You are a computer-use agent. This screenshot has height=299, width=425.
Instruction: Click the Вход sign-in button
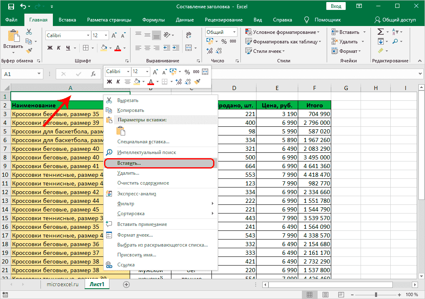pyautogui.click(x=336, y=6)
